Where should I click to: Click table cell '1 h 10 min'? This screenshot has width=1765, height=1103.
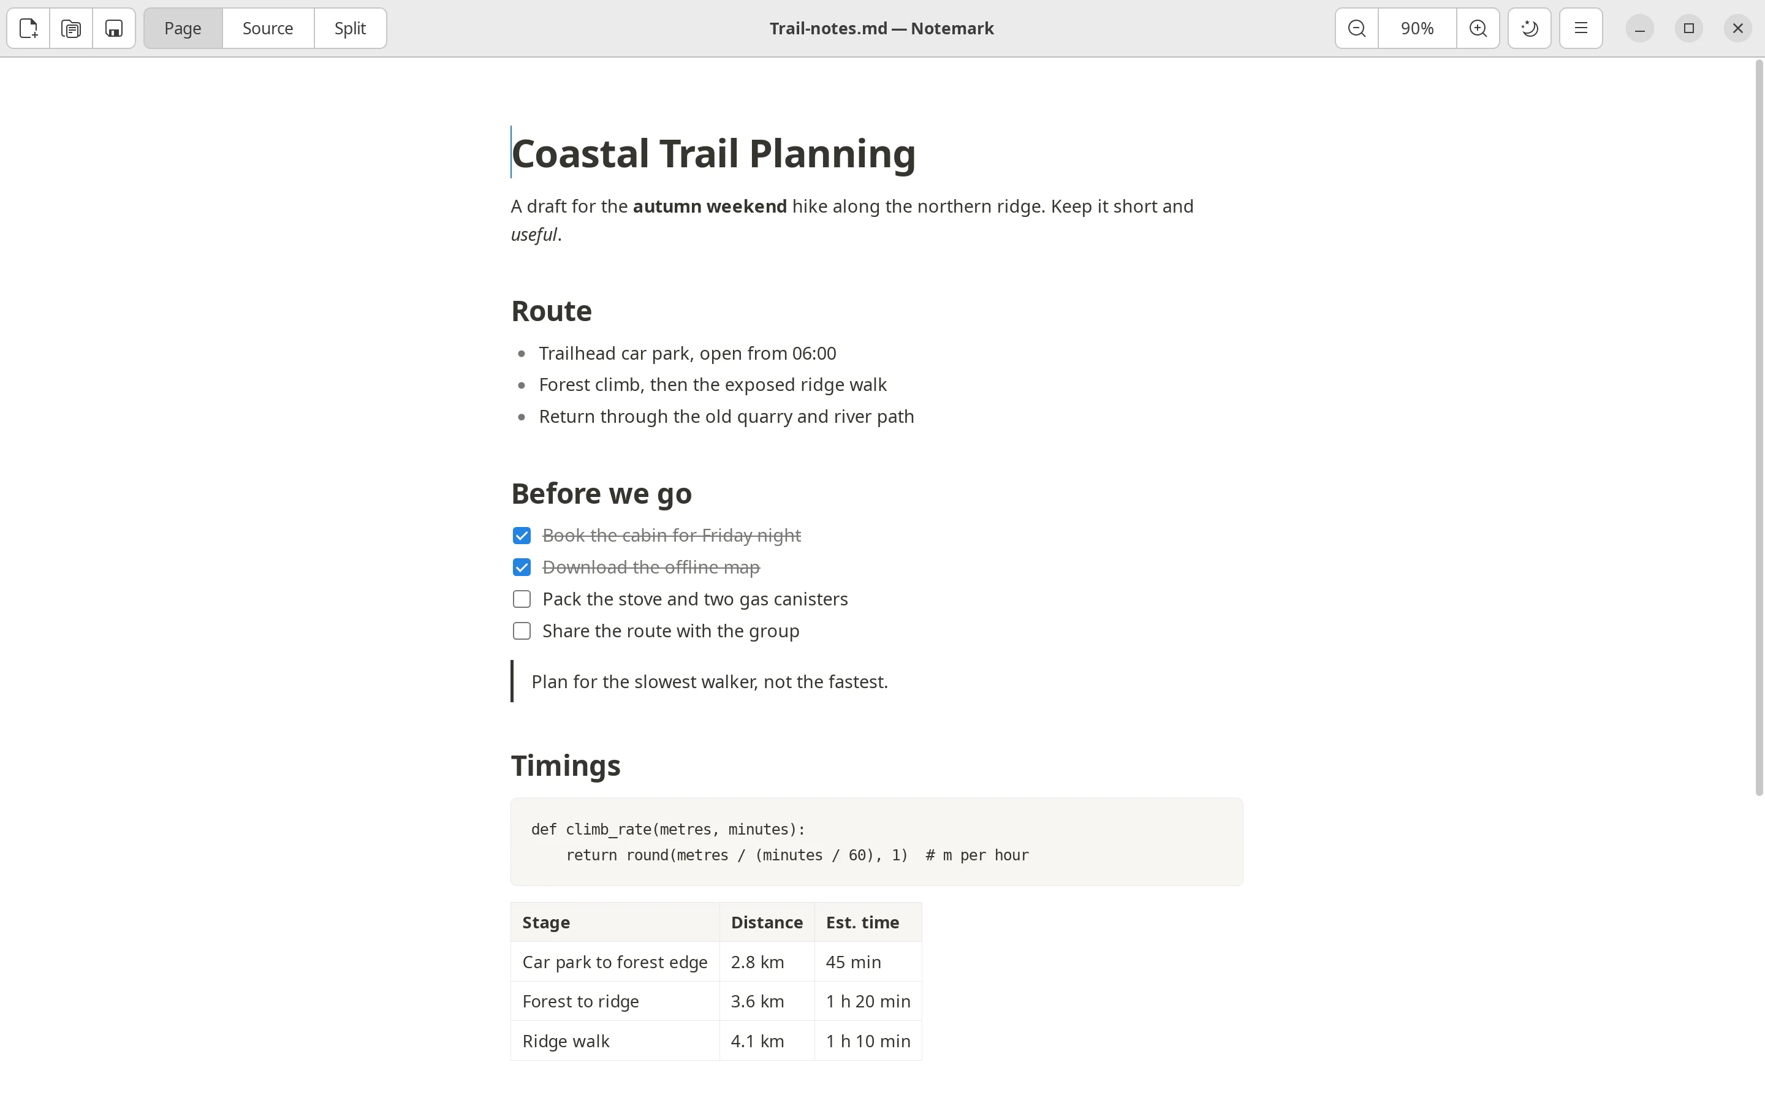868,1041
